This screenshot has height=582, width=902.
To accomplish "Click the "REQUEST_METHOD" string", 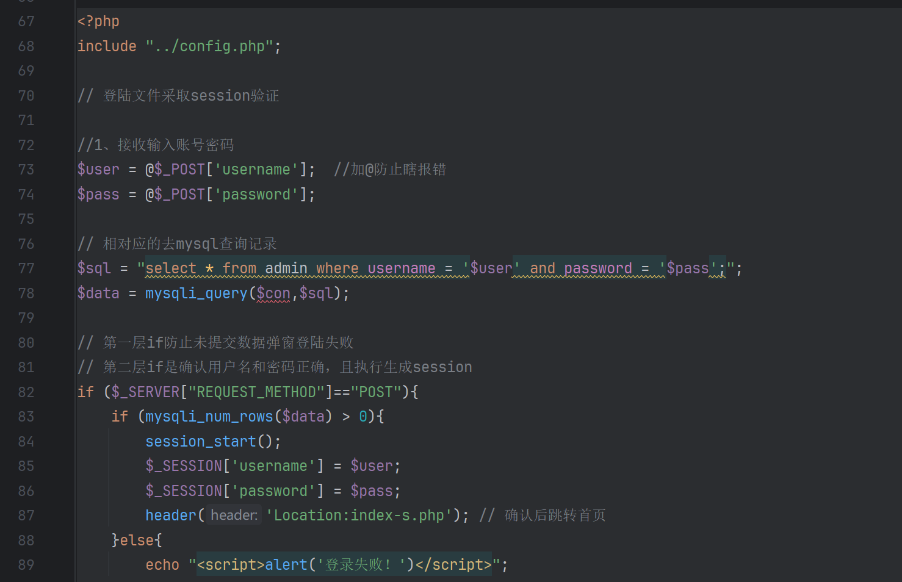I will click(256, 392).
